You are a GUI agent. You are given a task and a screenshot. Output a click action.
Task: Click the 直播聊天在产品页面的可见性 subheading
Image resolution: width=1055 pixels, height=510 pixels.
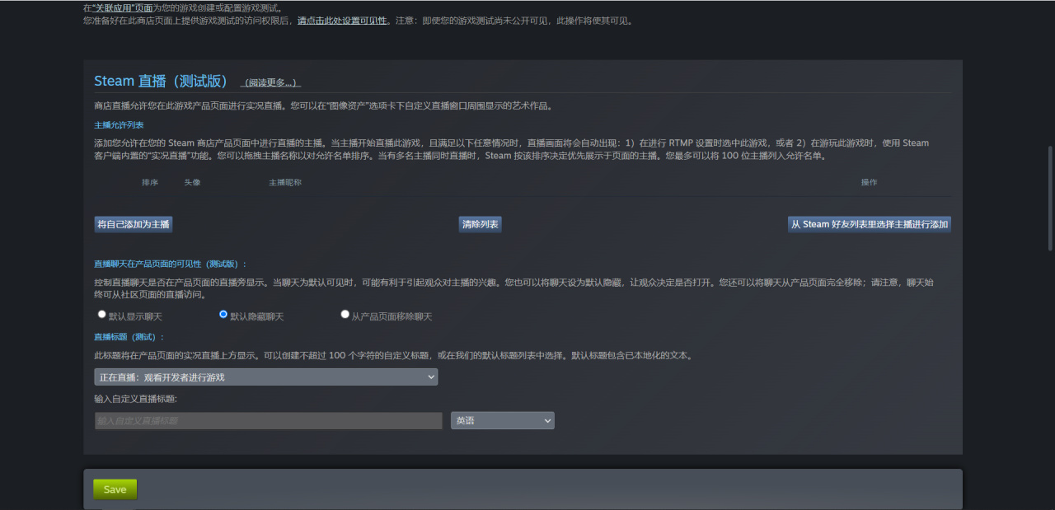coord(170,264)
